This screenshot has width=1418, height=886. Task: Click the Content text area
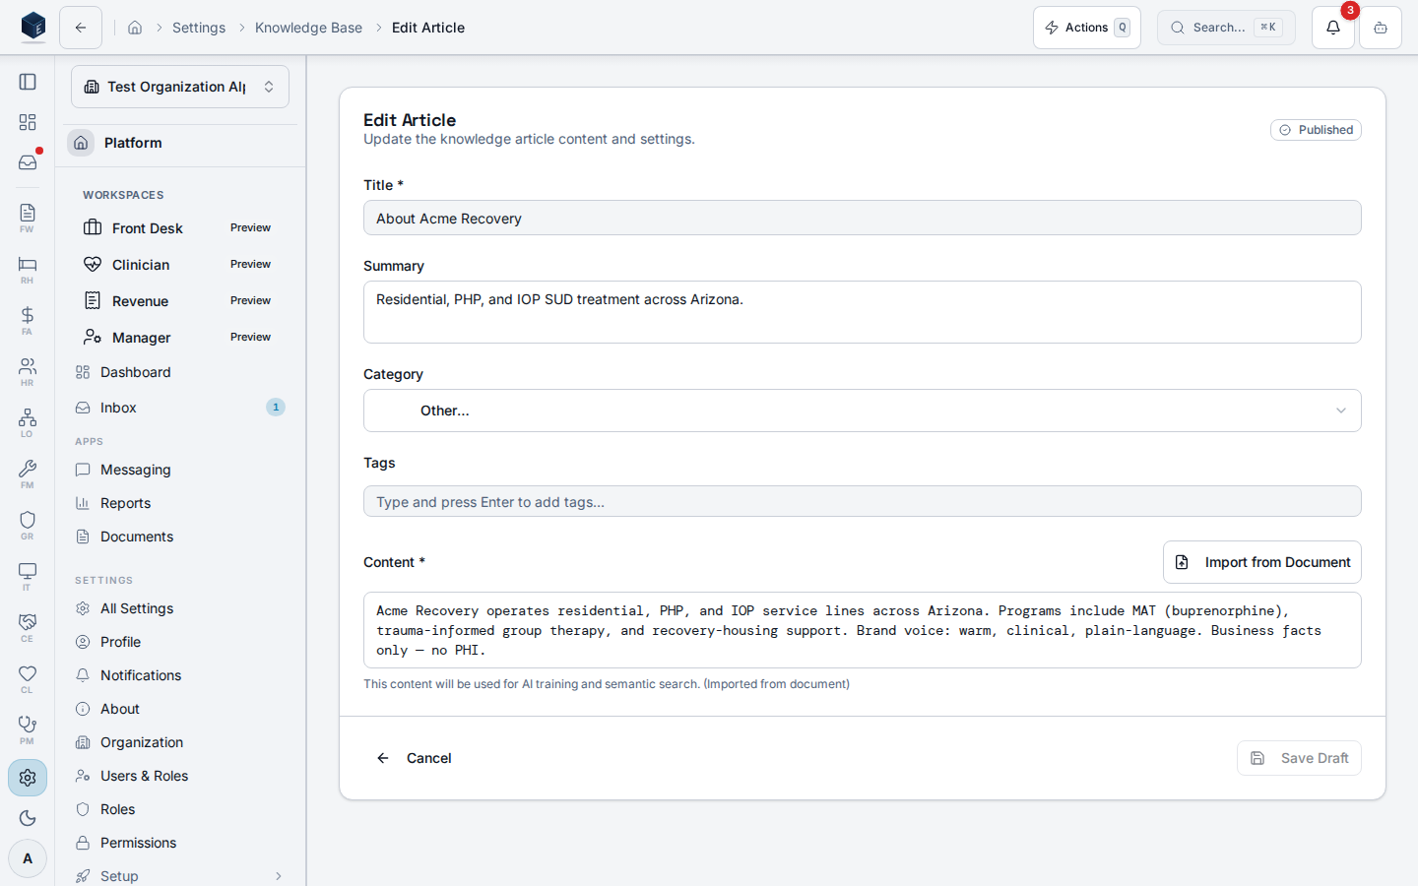[x=862, y=630]
